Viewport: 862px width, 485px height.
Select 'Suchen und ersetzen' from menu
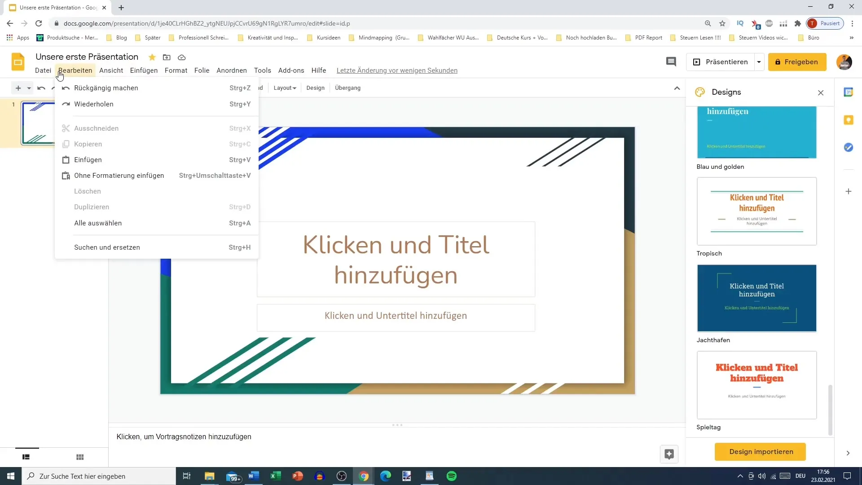point(107,247)
